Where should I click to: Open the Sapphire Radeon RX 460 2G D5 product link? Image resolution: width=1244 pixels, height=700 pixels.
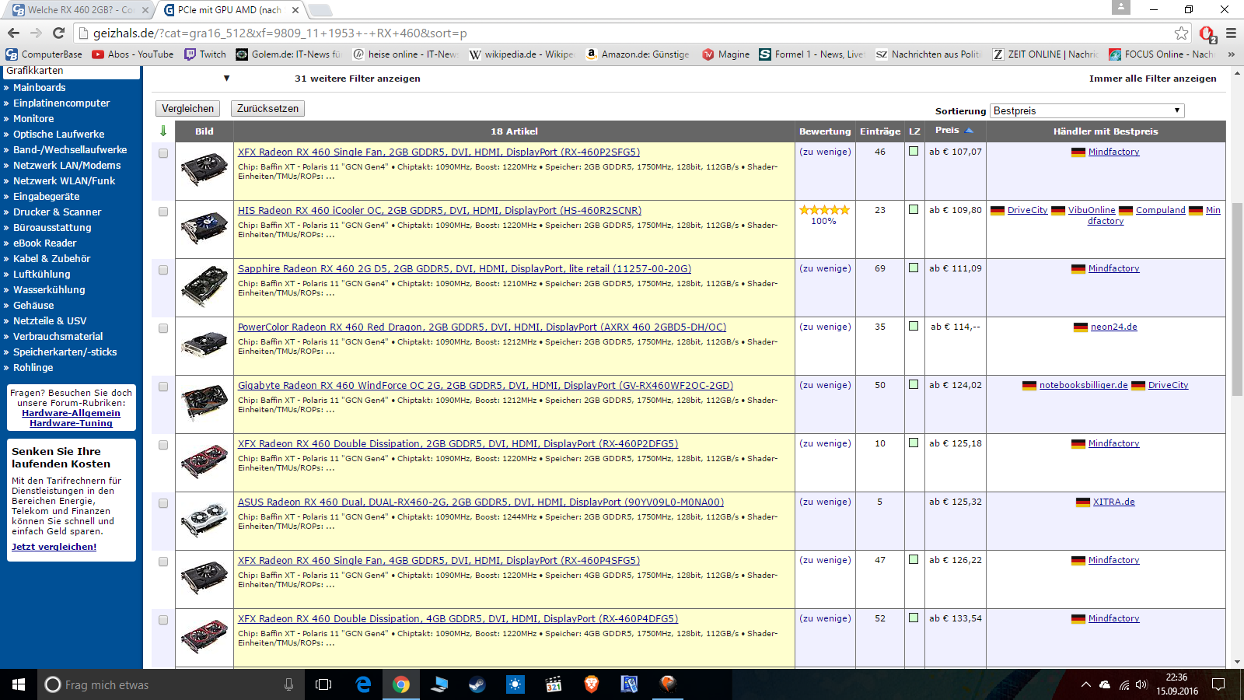coord(464,269)
